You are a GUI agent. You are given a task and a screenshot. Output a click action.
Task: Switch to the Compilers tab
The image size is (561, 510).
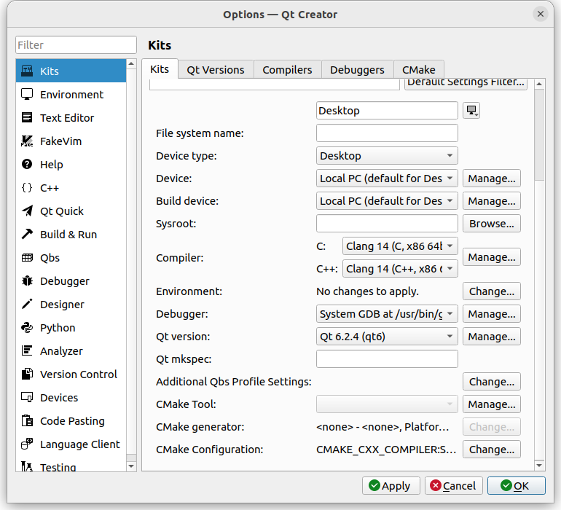(287, 69)
